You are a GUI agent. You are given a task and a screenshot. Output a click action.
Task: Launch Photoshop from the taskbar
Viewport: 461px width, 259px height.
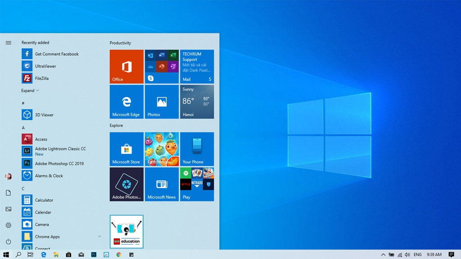pos(94,255)
